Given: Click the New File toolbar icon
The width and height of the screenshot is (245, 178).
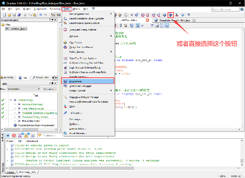Looking at the screenshot, I should [5, 15].
